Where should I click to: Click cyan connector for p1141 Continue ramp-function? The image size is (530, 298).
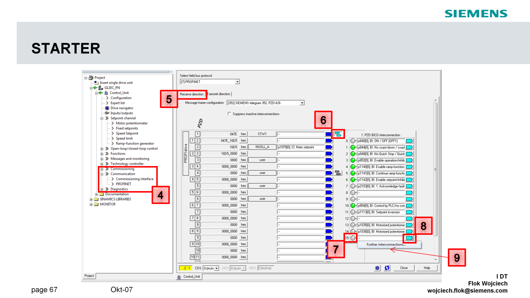click(409, 173)
